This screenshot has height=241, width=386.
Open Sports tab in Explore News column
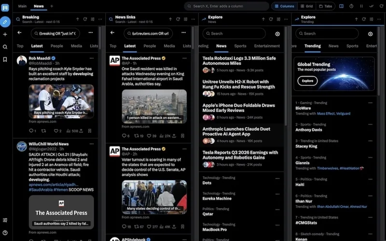coord(240,46)
